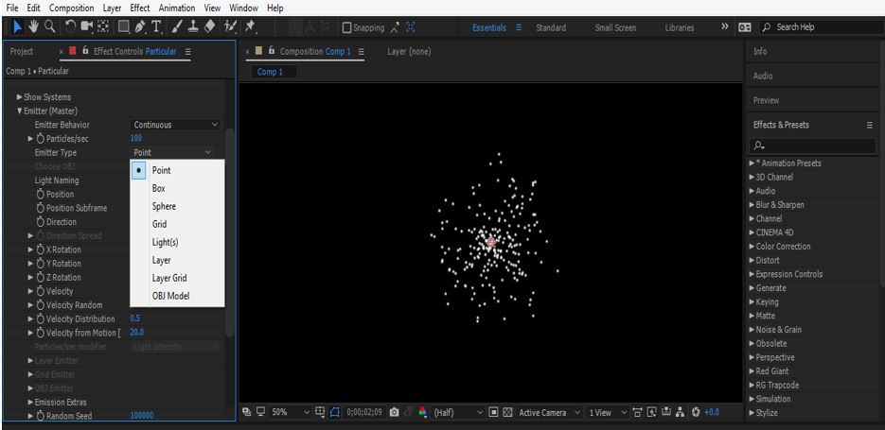Toggle the lock on the Composition panel
The height and width of the screenshot is (430, 885).
pyautogui.click(x=272, y=51)
